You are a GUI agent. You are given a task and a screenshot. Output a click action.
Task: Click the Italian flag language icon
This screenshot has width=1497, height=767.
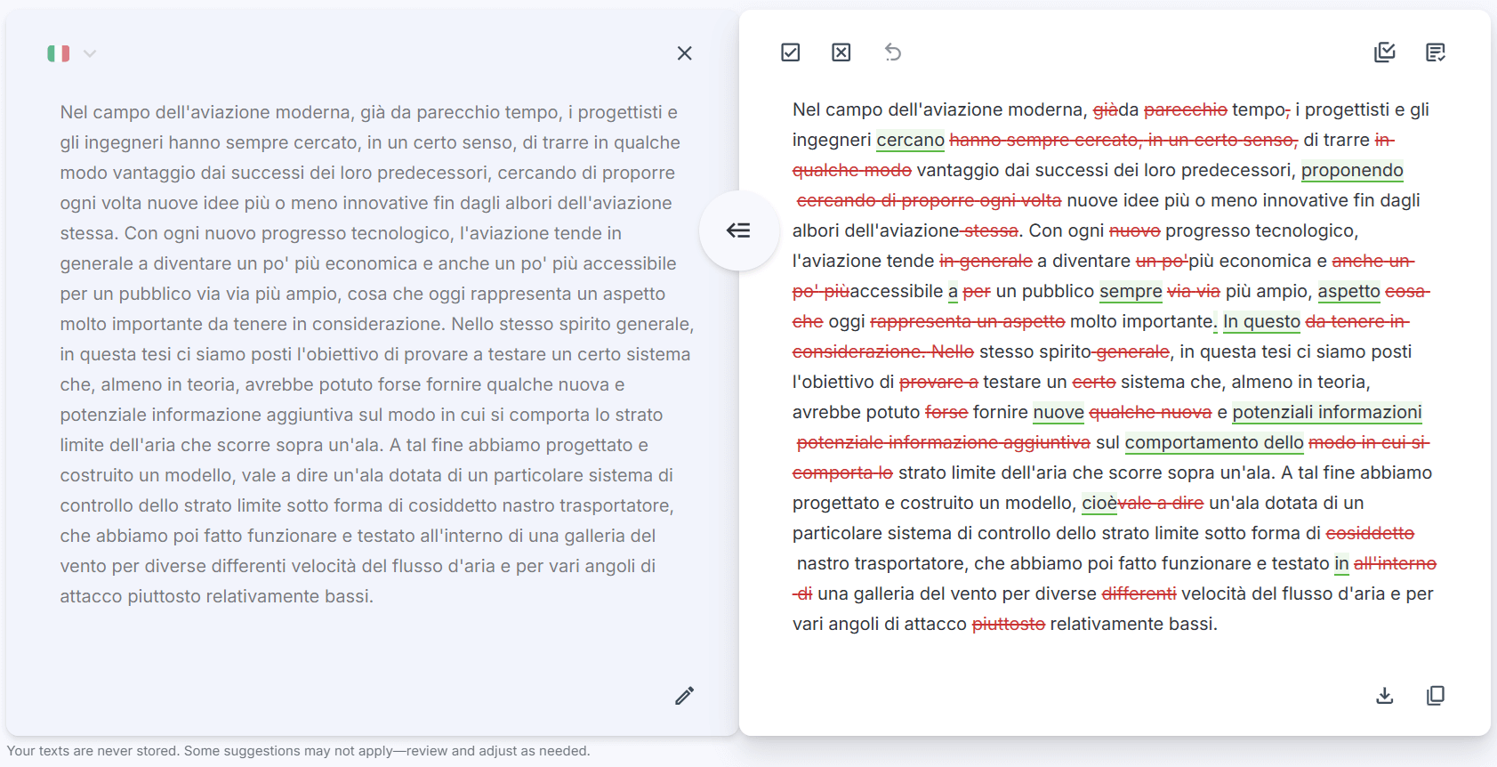59,53
